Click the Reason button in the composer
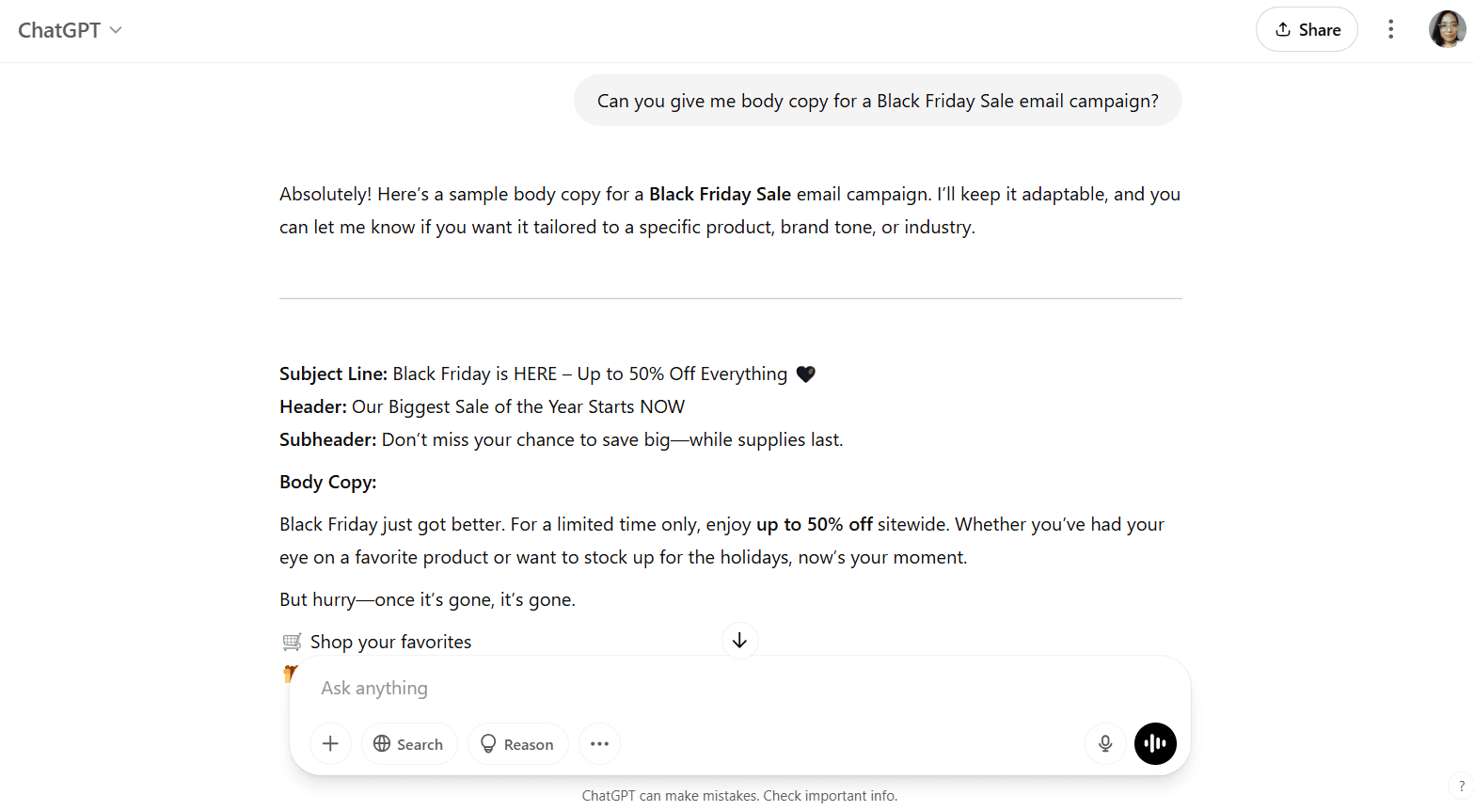1474x811 pixels. click(x=517, y=743)
